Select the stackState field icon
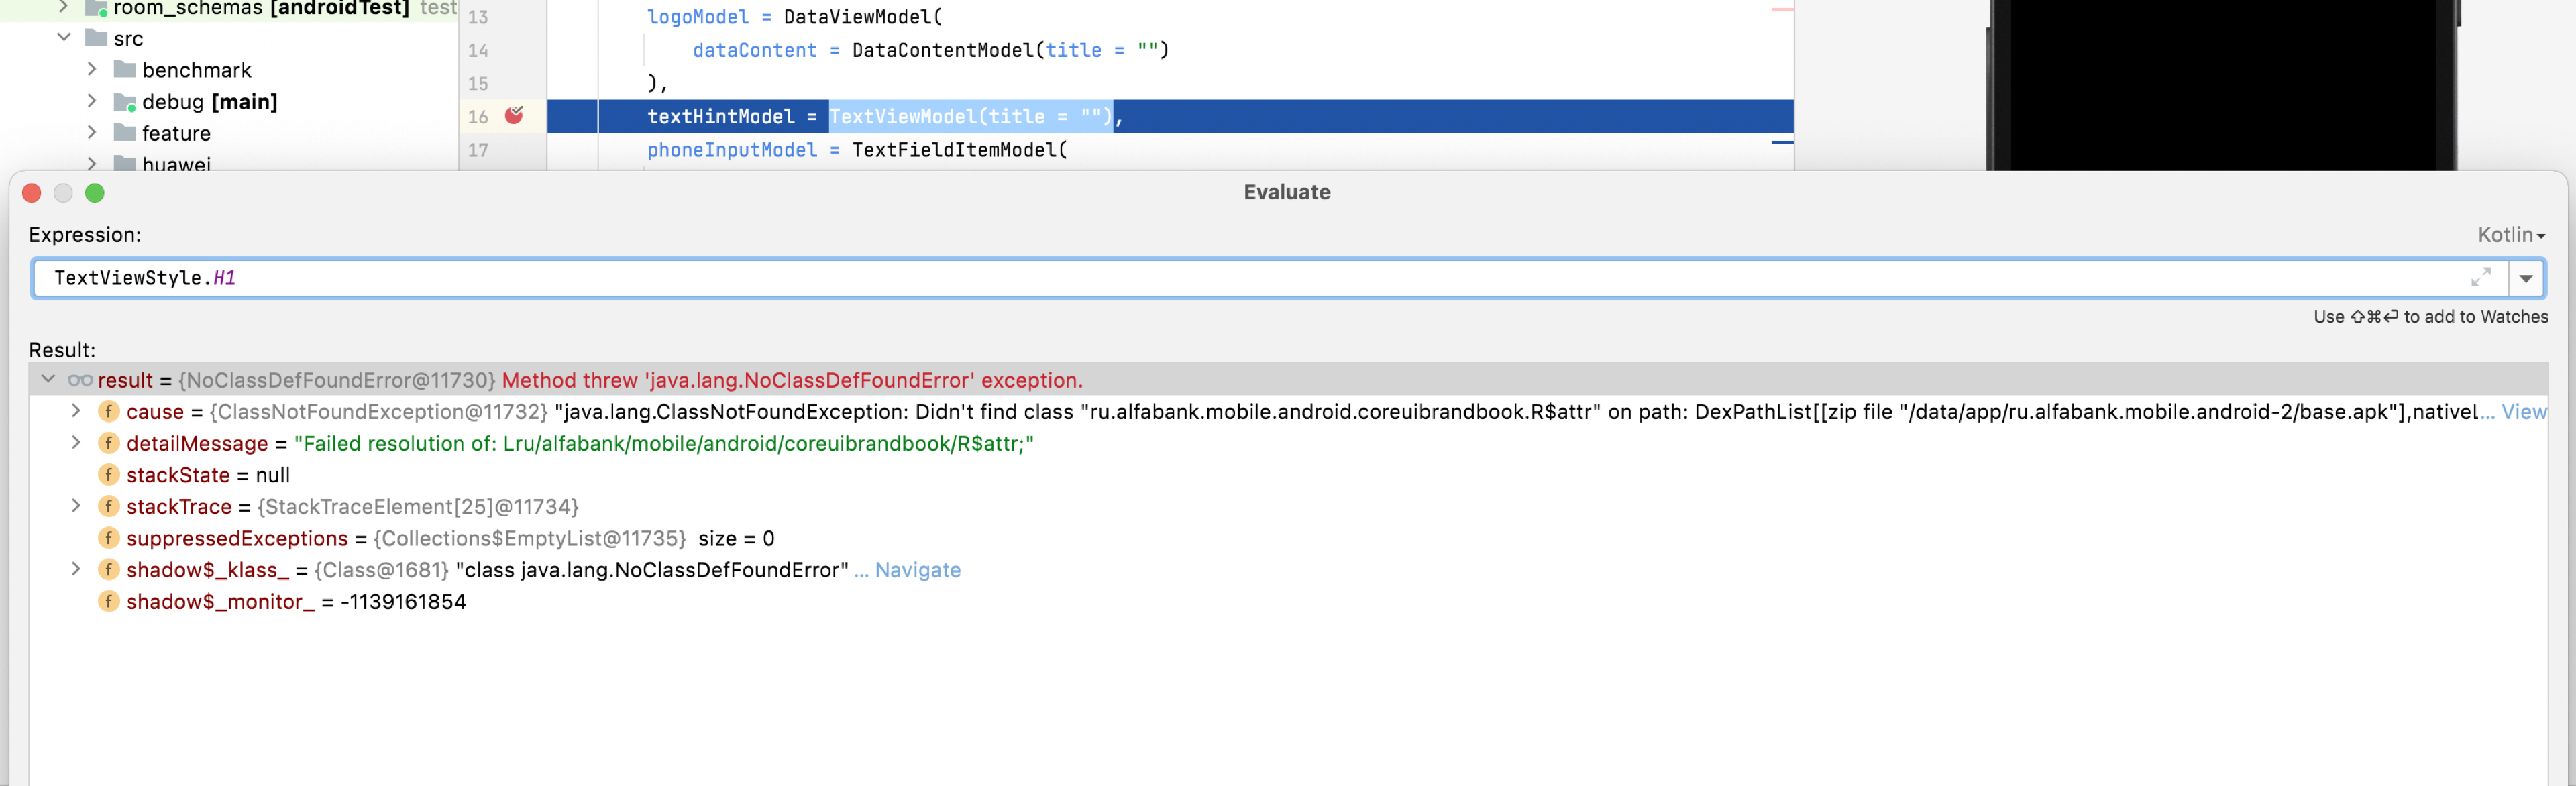Screen dimensions: 2576x786 [x=109, y=475]
